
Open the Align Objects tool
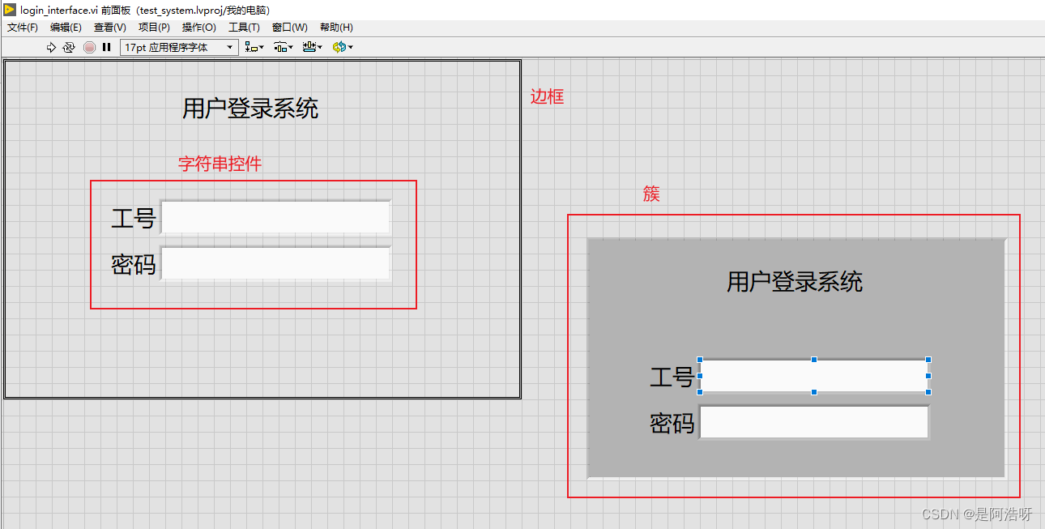(x=250, y=47)
